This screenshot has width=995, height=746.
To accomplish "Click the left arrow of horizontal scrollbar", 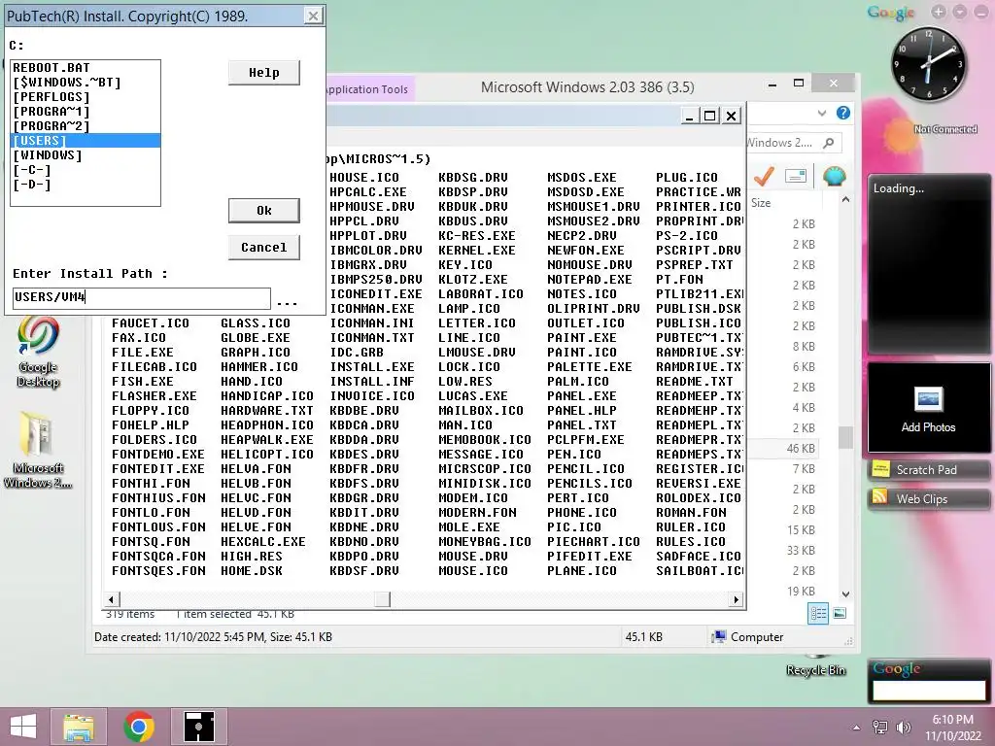I will [112, 598].
